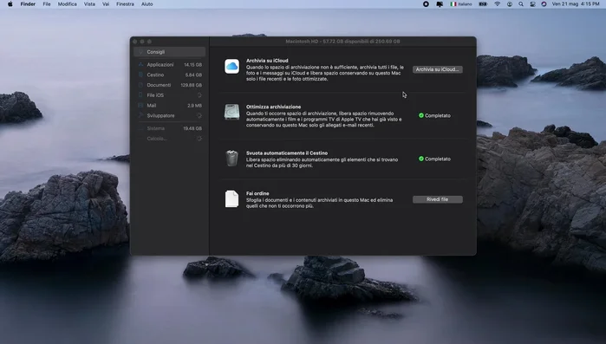Viewport: 606px width, 344px height.
Task: Open the Apple menu
Action: [x=10, y=3]
